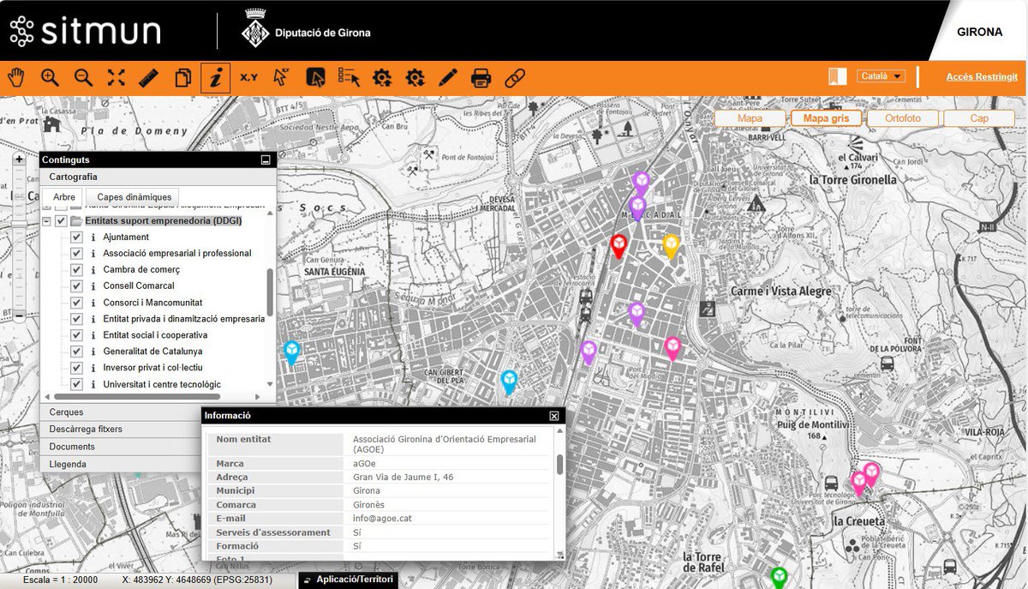Screen dimensions: 1028x589
Task: Toggle the information query tool
Action: coord(215,78)
